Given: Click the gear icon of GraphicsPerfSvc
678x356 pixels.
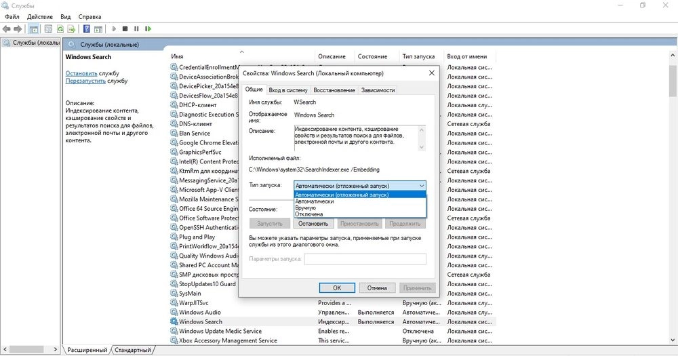Looking at the screenshot, I should click(174, 152).
